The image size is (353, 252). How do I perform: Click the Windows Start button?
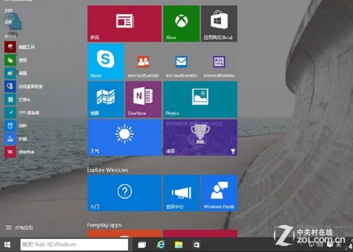pyautogui.click(x=8, y=244)
